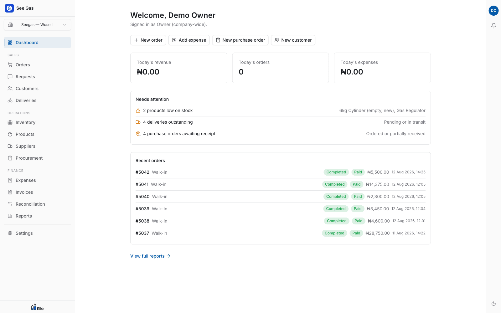Follow the View full reports link
The width and height of the screenshot is (501, 313).
150,256
